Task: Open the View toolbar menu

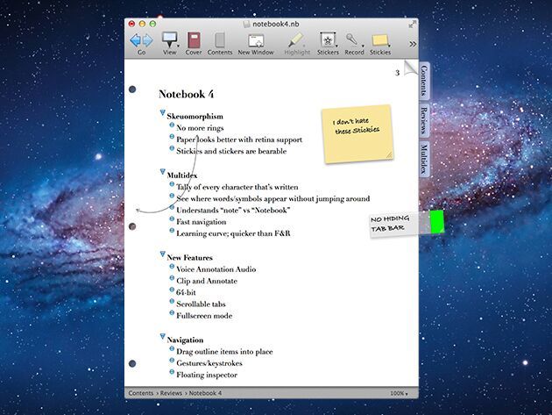Action: pos(170,40)
